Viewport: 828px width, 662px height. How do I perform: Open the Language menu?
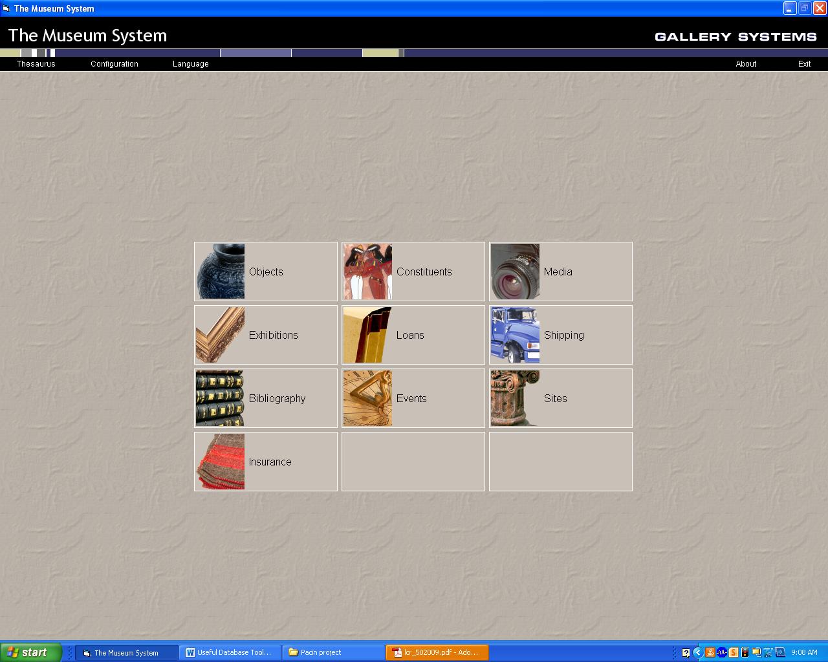(x=191, y=64)
